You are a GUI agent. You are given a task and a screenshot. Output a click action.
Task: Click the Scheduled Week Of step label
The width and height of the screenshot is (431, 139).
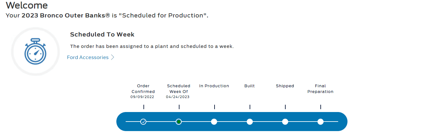[179, 89]
